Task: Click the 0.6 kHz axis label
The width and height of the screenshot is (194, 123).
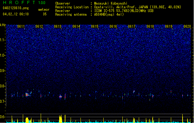Action: 2,117
